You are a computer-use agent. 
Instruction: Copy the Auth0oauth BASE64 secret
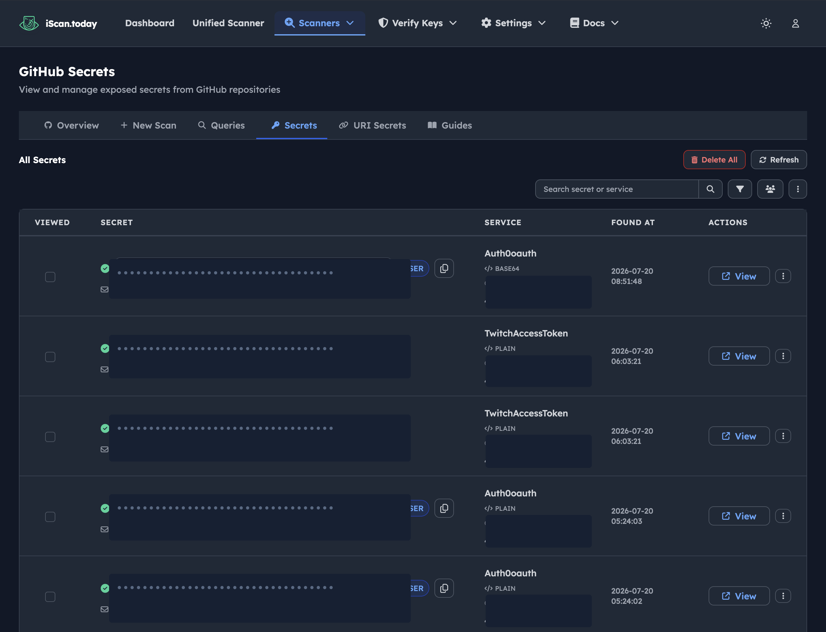(444, 268)
